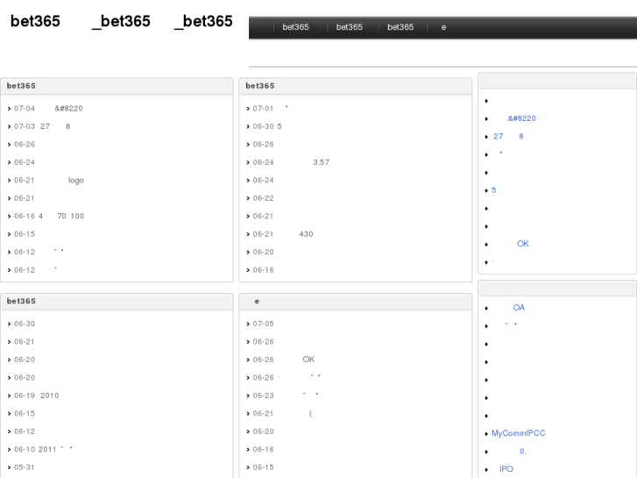Follow the blue '27 8' sidebar link
The height and width of the screenshot is (478, 637).
[x=508, y=136]
